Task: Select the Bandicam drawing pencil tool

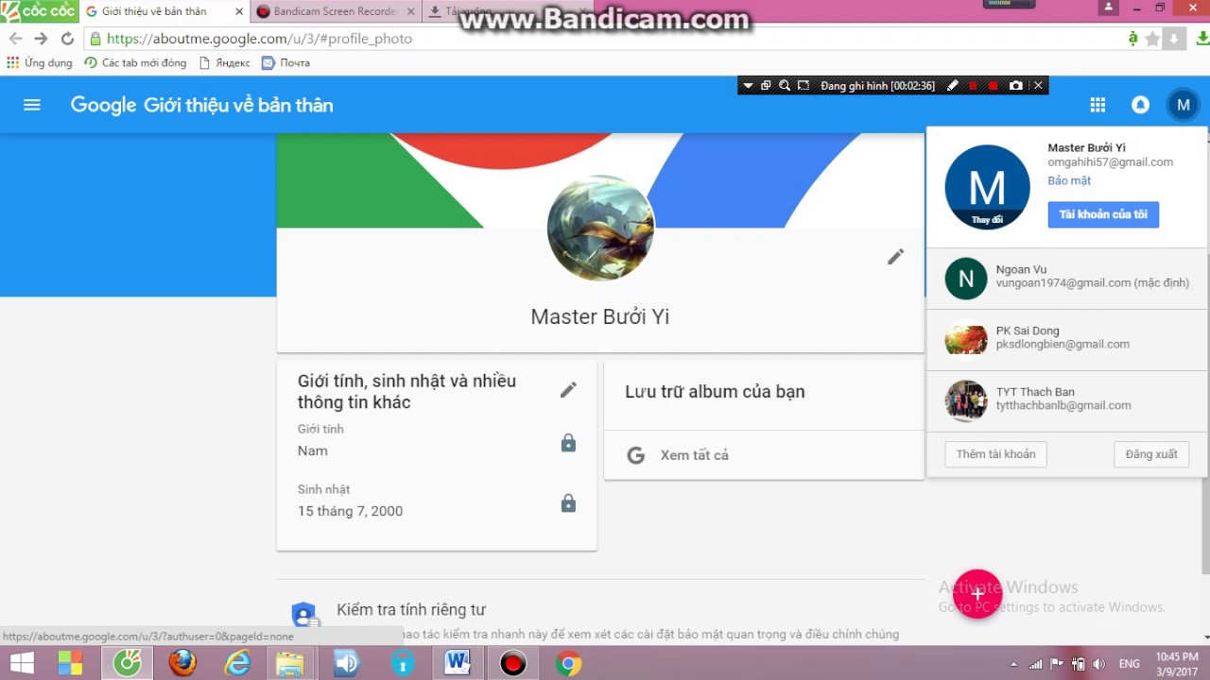Action: [953, 86]
